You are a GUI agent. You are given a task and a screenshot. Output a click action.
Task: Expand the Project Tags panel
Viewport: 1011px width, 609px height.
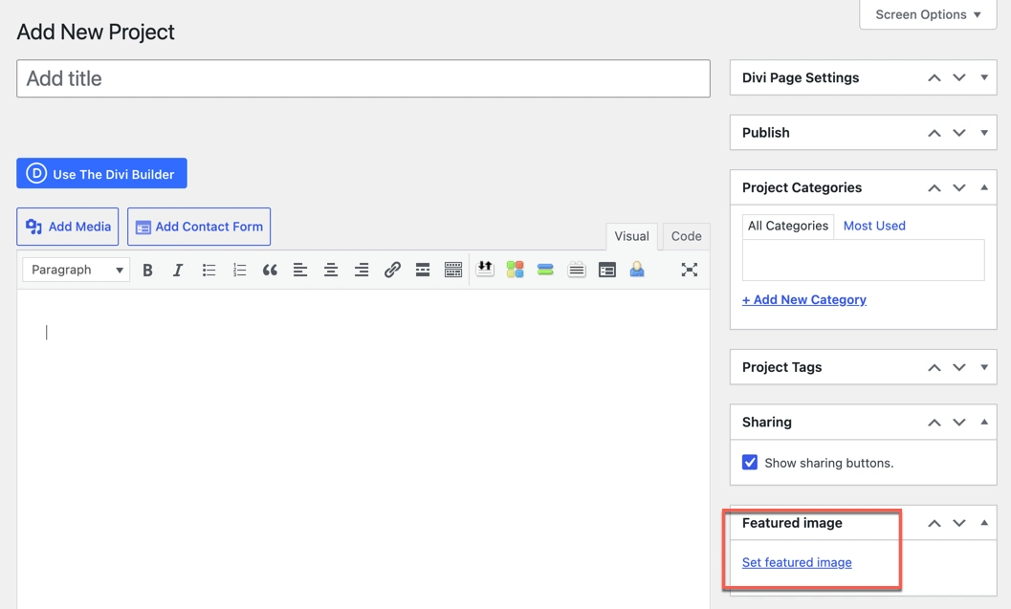(984, 367)
